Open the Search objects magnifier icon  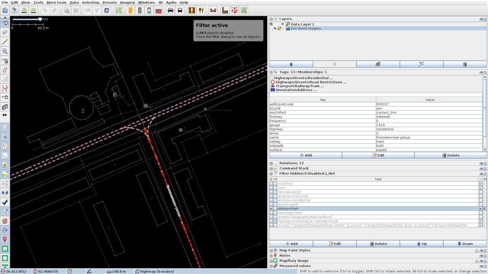coord(66,10)
